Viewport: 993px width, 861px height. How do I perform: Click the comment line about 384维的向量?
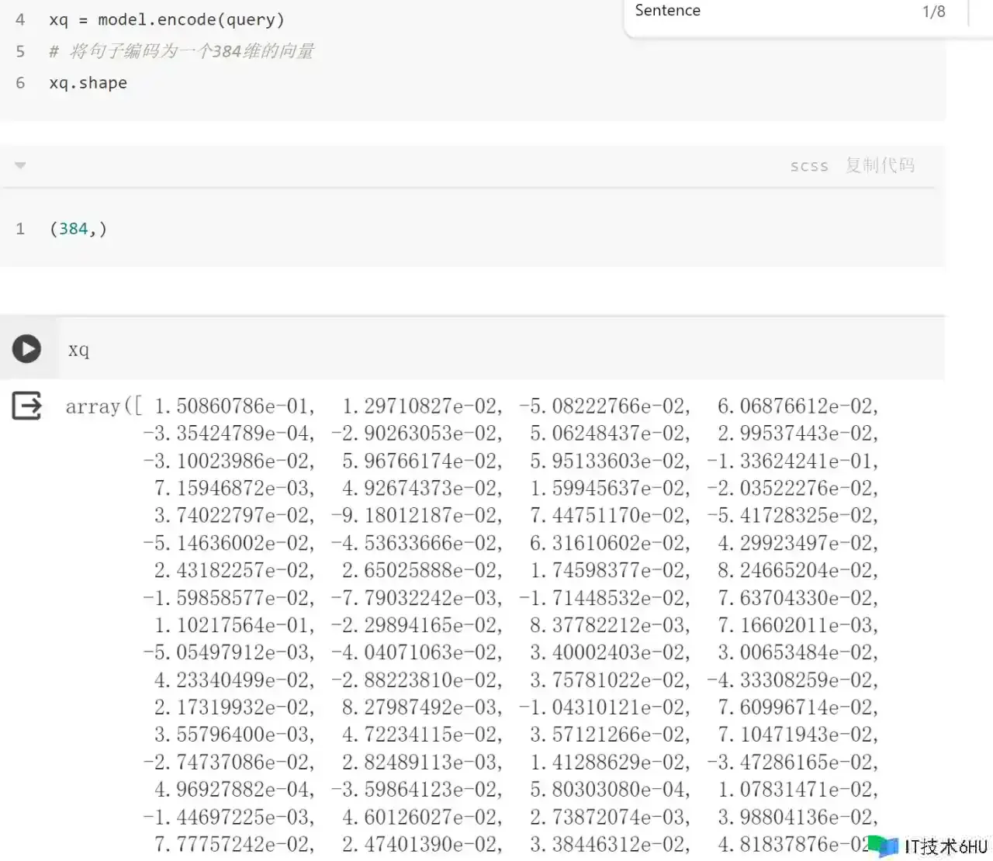click(x=182, y=51)
